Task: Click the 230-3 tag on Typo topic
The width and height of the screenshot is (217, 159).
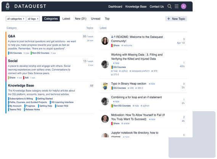Action: coord(139,88)
